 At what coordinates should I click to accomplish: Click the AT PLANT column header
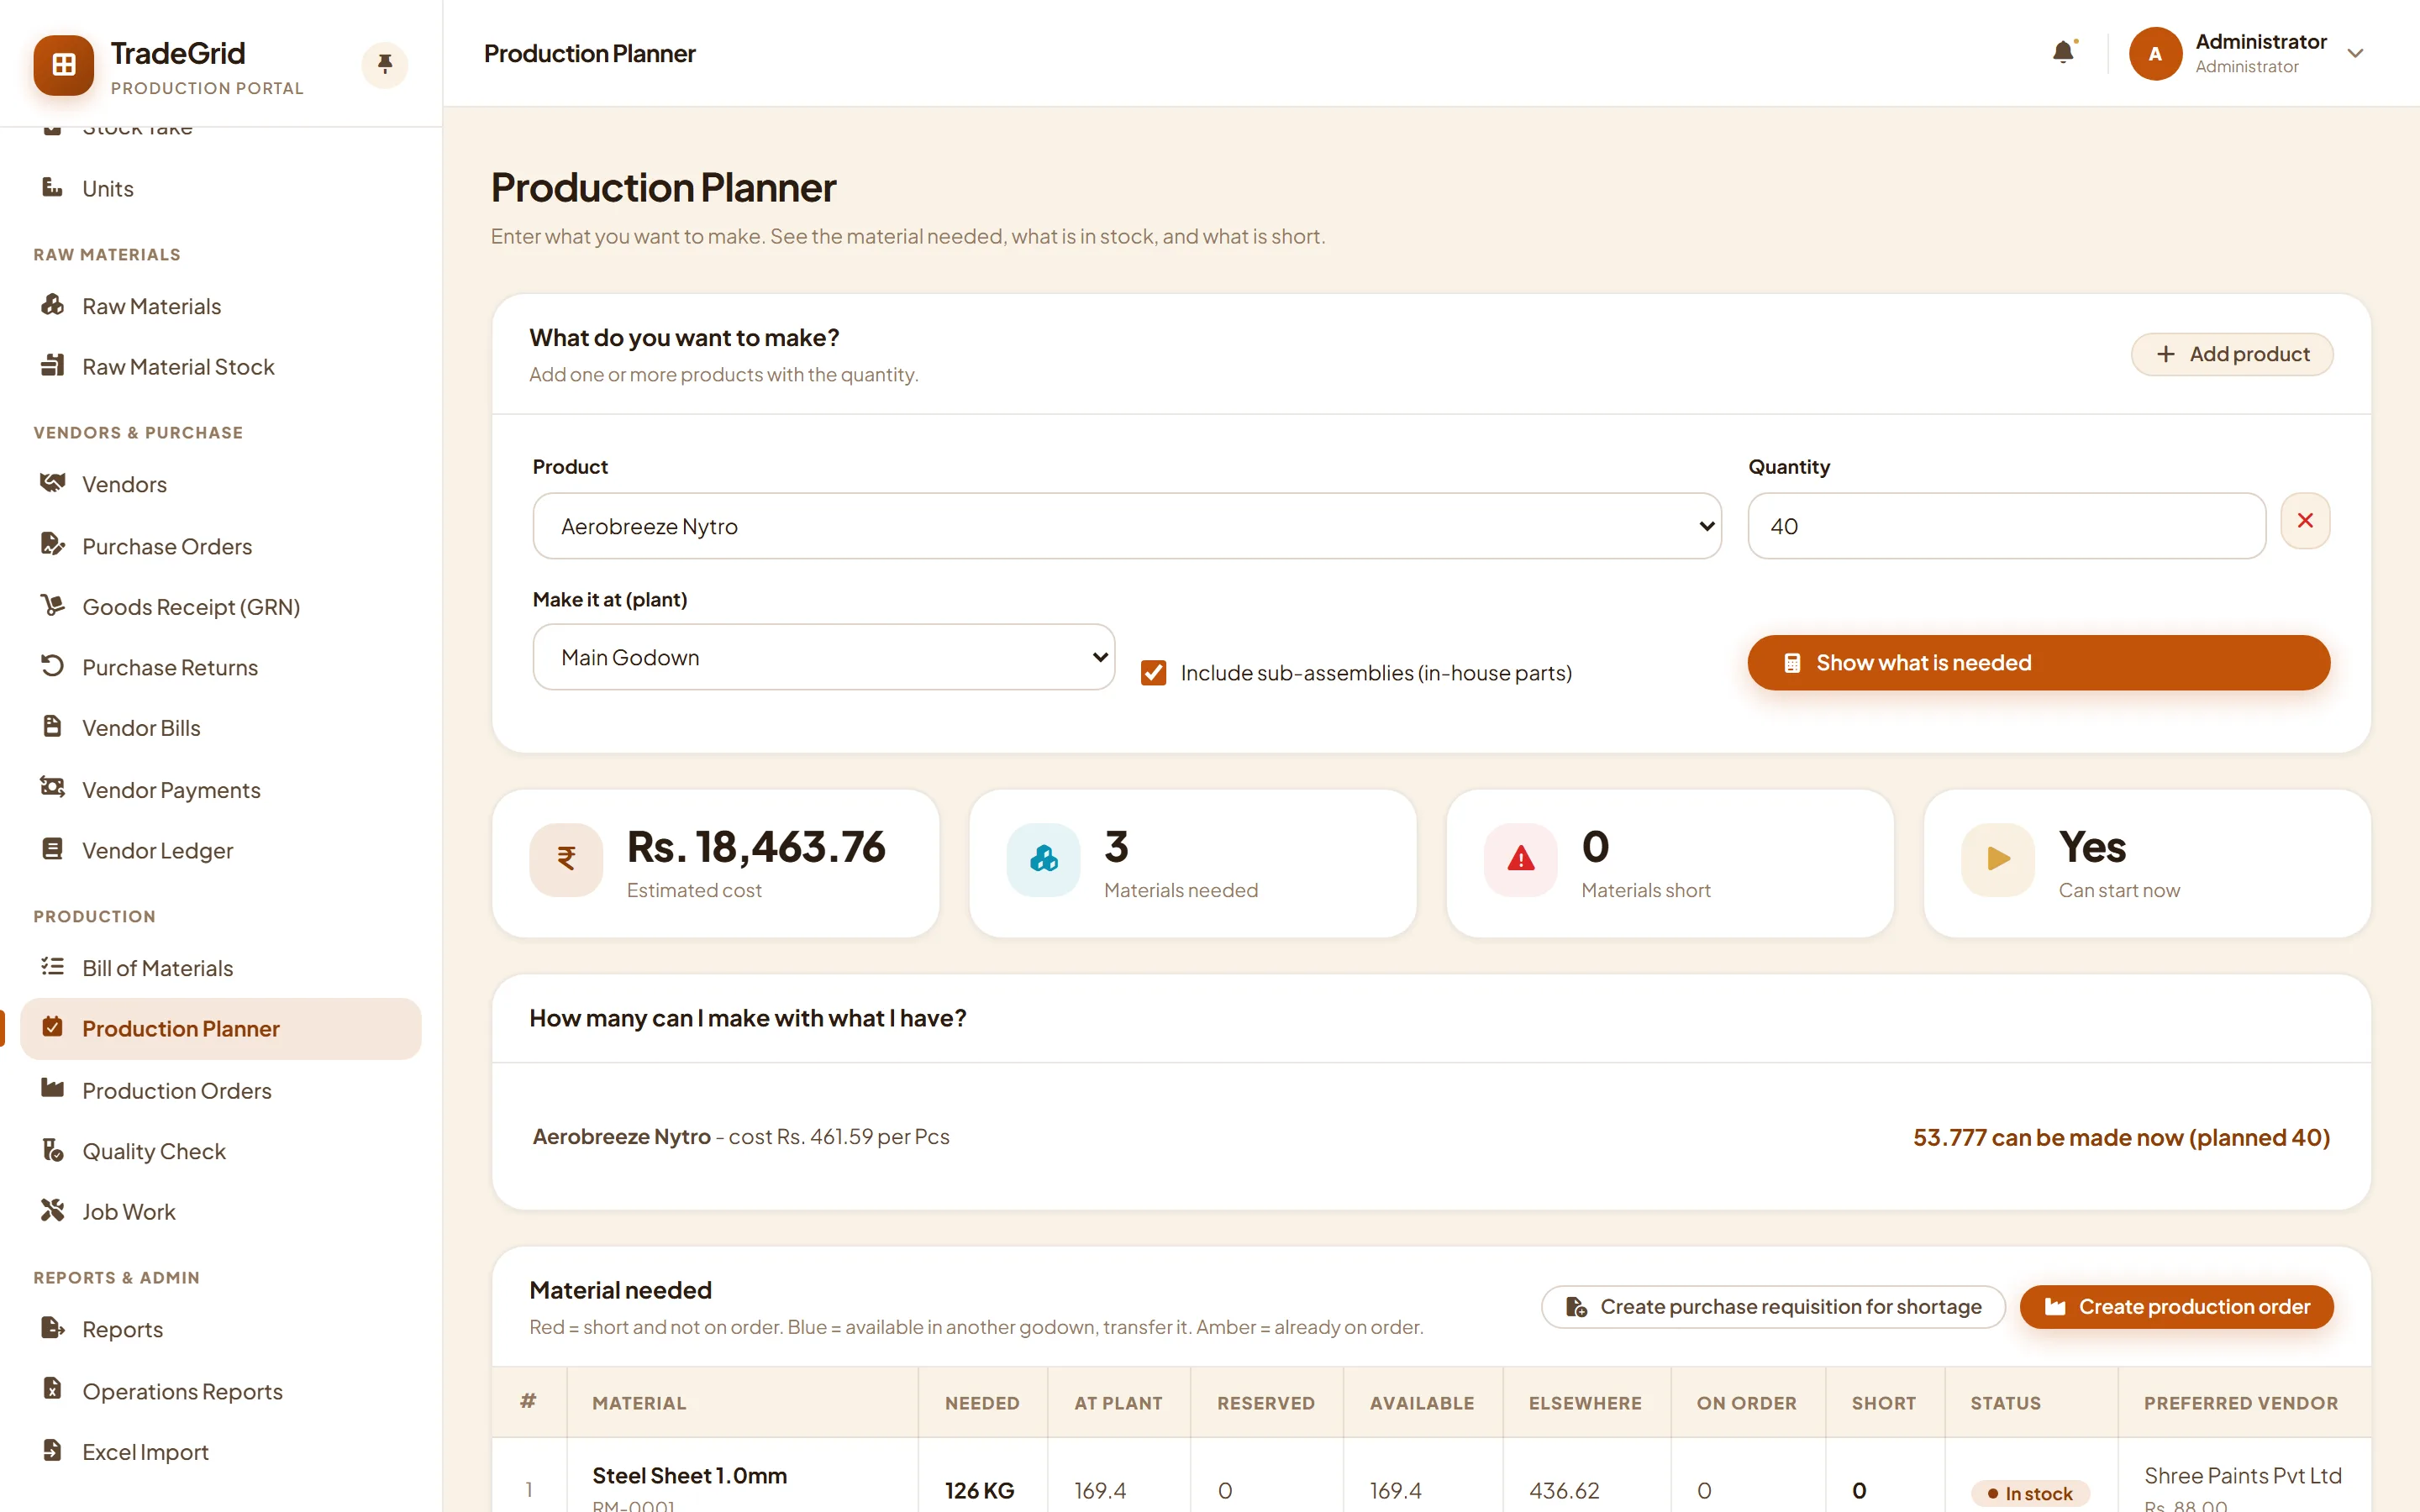(1118, 1403)
